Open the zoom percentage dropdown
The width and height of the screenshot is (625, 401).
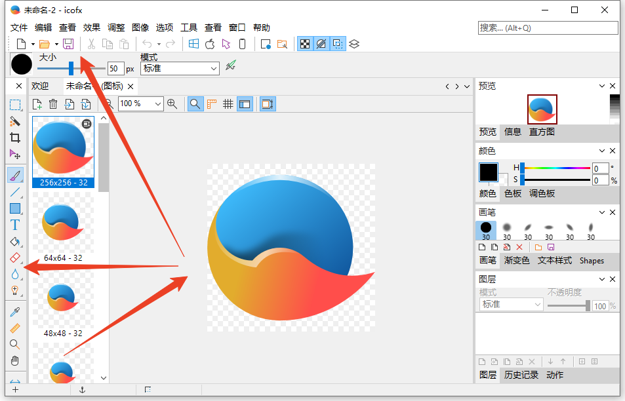[158, 104]
